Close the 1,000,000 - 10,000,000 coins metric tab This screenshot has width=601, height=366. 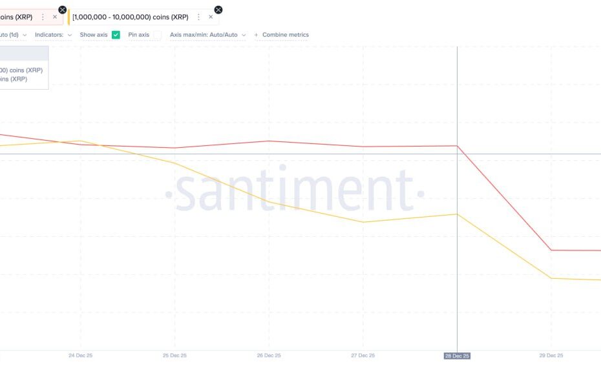click(x=211, y=17)
